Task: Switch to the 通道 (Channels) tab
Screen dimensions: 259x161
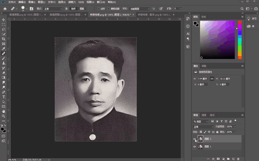Action: pyautogui.click(x=204, y=115)
